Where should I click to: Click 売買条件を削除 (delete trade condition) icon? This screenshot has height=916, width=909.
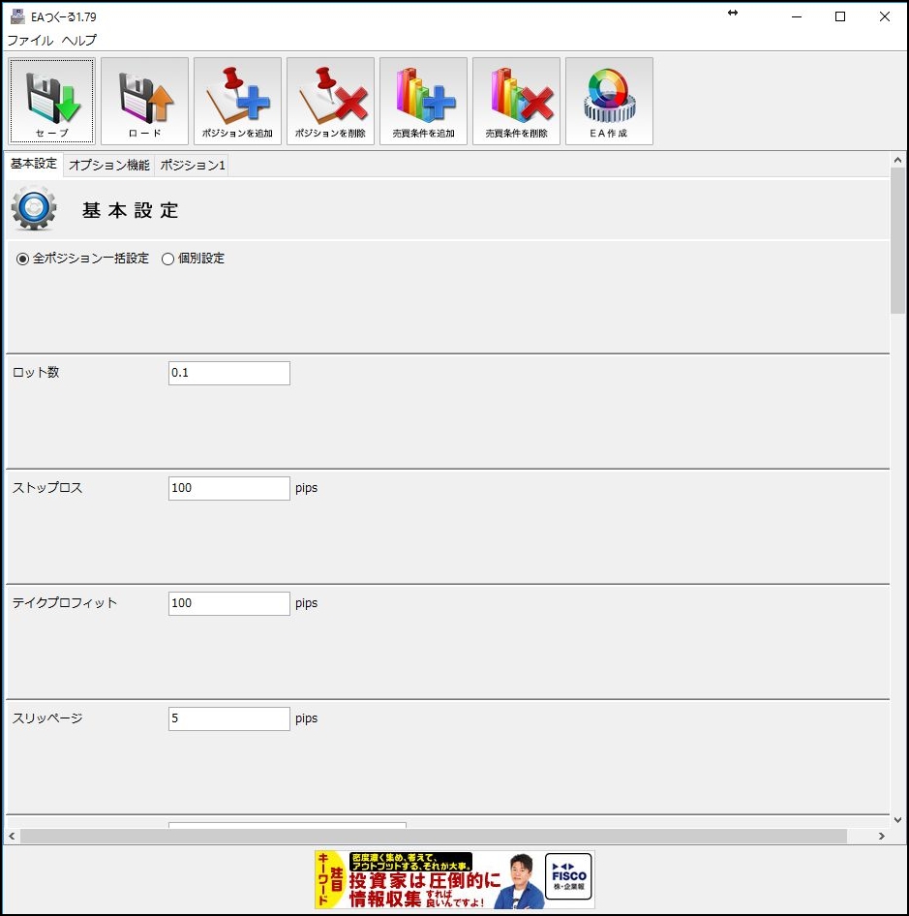(516, 101)
